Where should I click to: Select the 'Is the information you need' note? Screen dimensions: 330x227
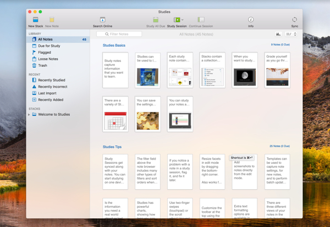click(x=115, y=208)
